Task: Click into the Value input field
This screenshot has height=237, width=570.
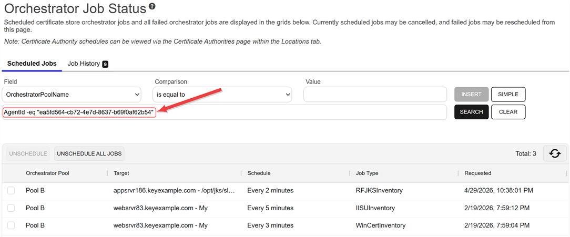Action: 375,95
